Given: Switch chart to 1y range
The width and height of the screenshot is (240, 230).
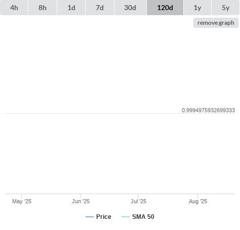Looking at the screenshot, I should point(197,8).
